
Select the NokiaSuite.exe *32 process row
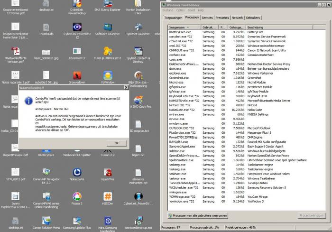247,110
